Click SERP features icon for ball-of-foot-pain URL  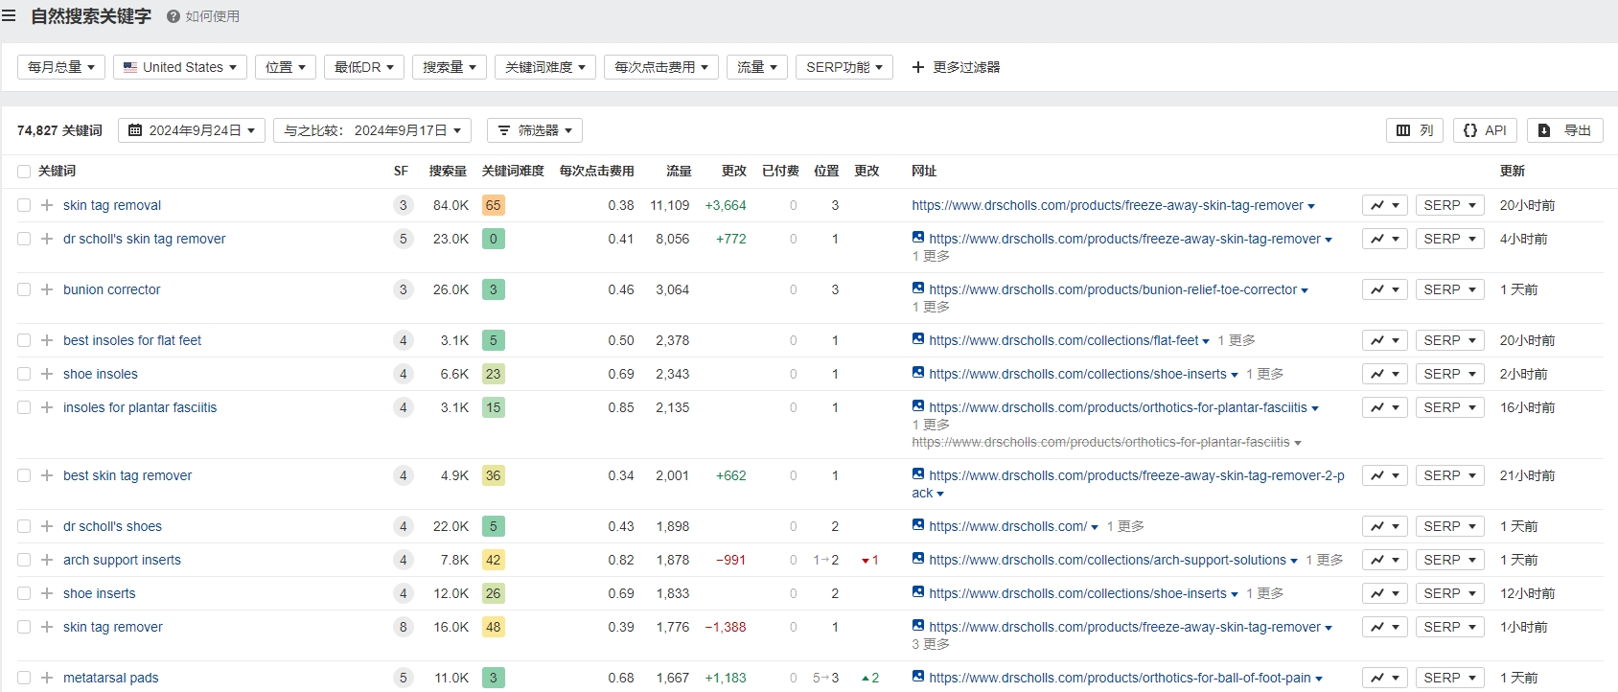pos(918,676)
